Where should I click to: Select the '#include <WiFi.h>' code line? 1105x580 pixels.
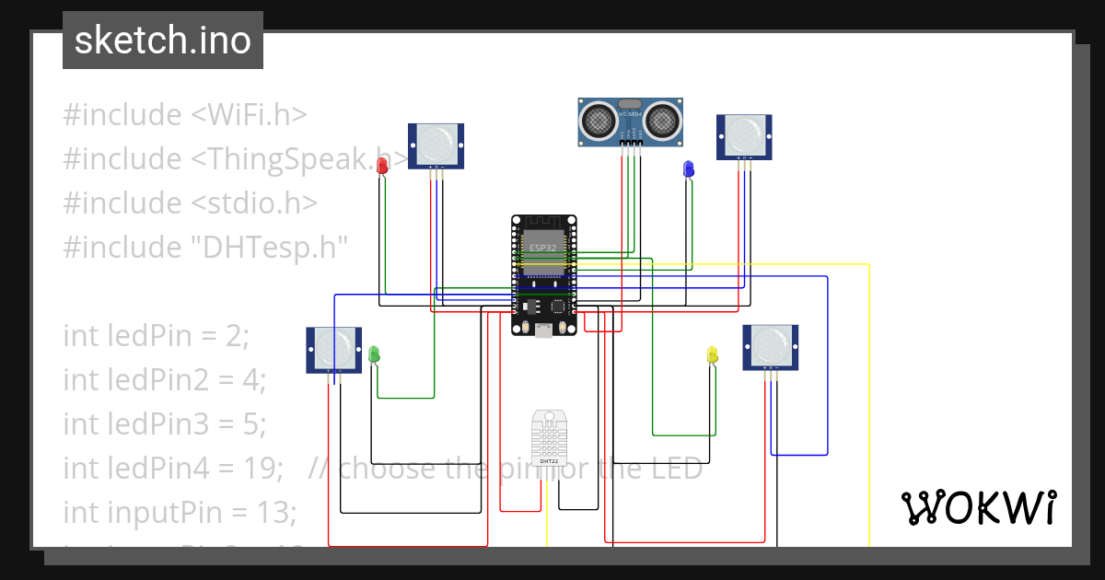coord(186,114)
